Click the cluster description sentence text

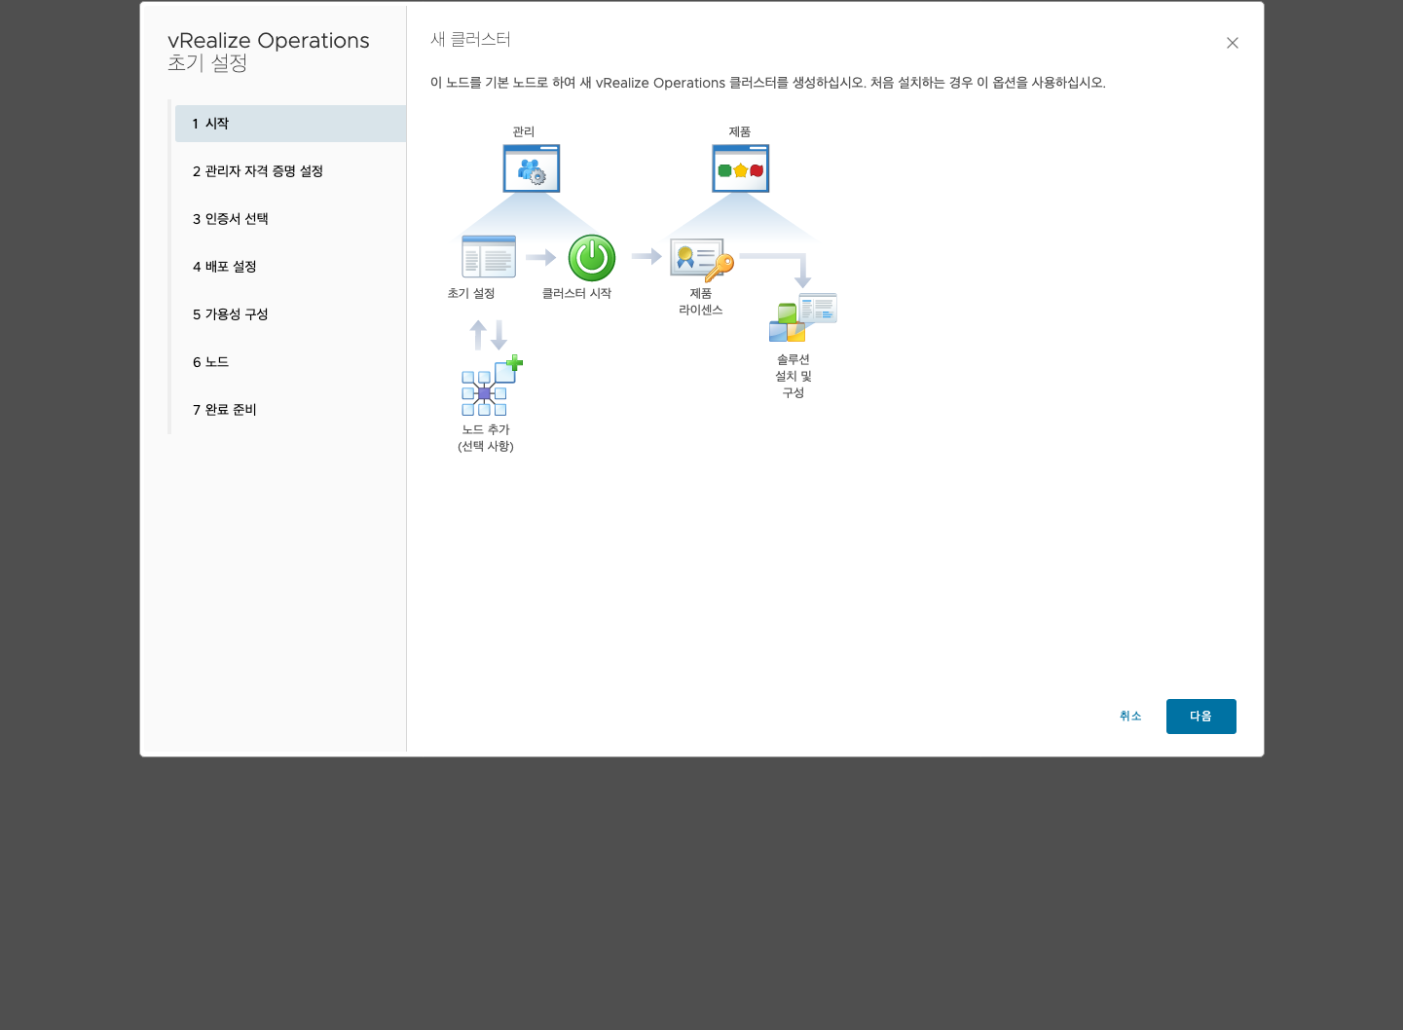point(768,83)
